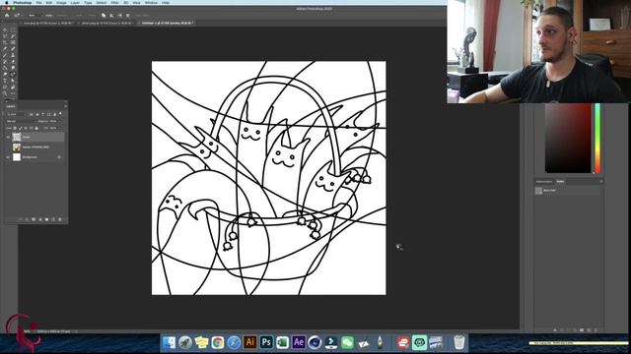Delete layer using trash icon in Layers panel
Viewport: 631px width, 354px height.
60,219
